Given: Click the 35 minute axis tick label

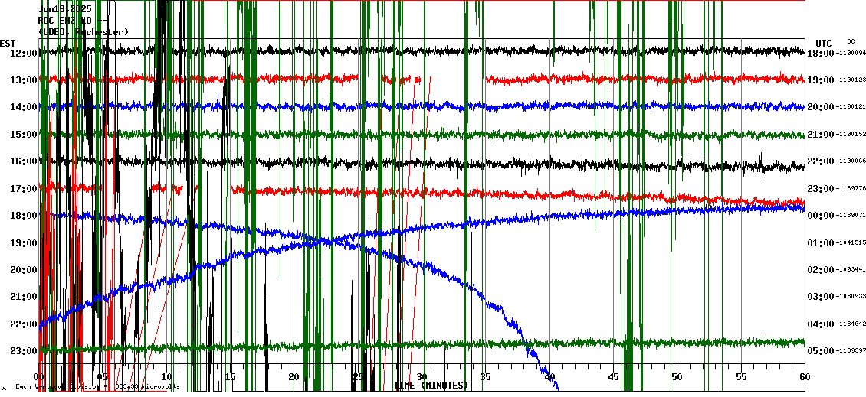Looking at the screenshot, I should [485, 377].
